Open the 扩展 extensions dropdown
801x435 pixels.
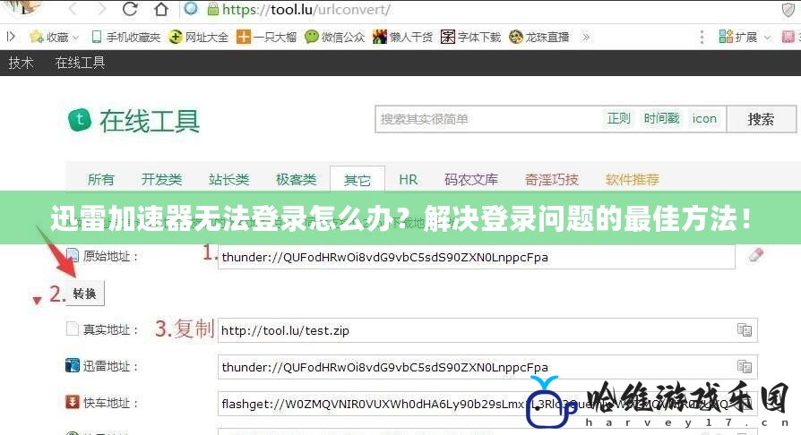744,38
